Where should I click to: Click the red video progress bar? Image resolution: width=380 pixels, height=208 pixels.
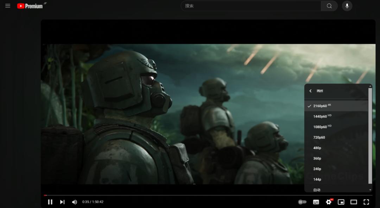45,195
